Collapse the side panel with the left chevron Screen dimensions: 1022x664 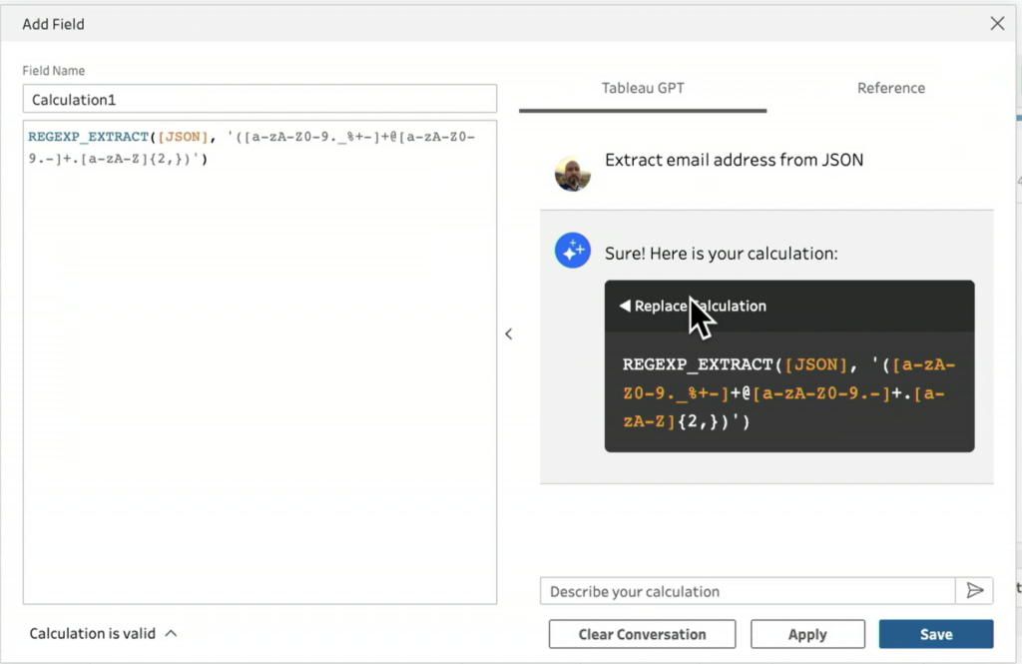[508, 333]
